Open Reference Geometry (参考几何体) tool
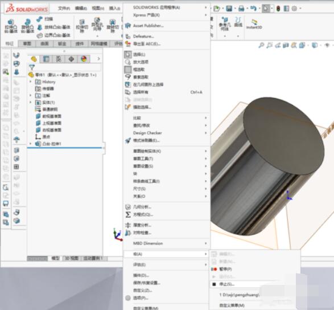Image resolution: width=334 pixels, height=310 pixels. coord(225,24)
